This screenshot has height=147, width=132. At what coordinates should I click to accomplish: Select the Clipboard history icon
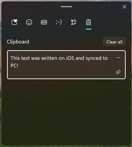tap(89, 22)
